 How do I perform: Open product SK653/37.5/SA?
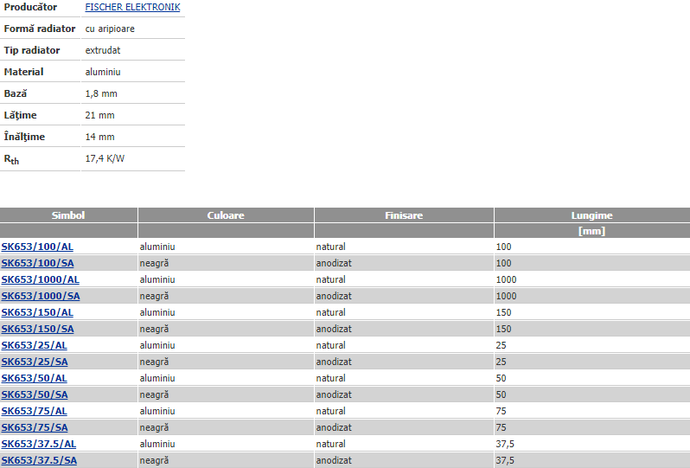[x=39, y=460]
